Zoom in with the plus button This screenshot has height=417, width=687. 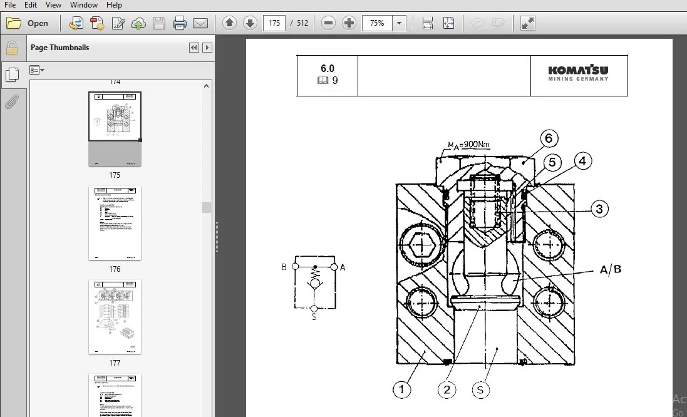(349, 23)
